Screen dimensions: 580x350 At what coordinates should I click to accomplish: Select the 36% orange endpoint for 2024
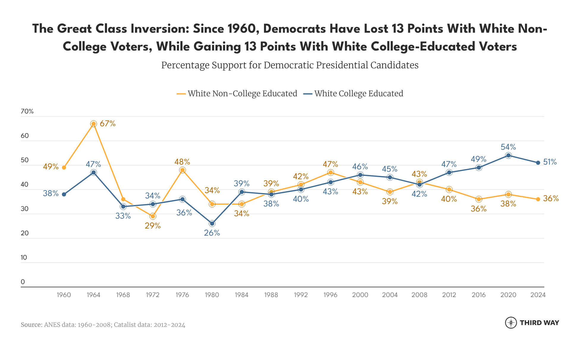pyautogui.click(x=538, y=199)
